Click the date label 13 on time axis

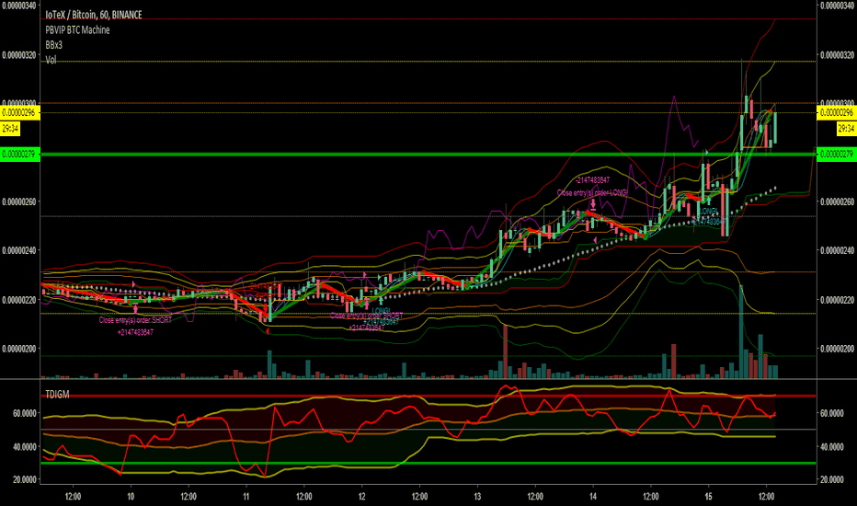[x=477, y=497]
